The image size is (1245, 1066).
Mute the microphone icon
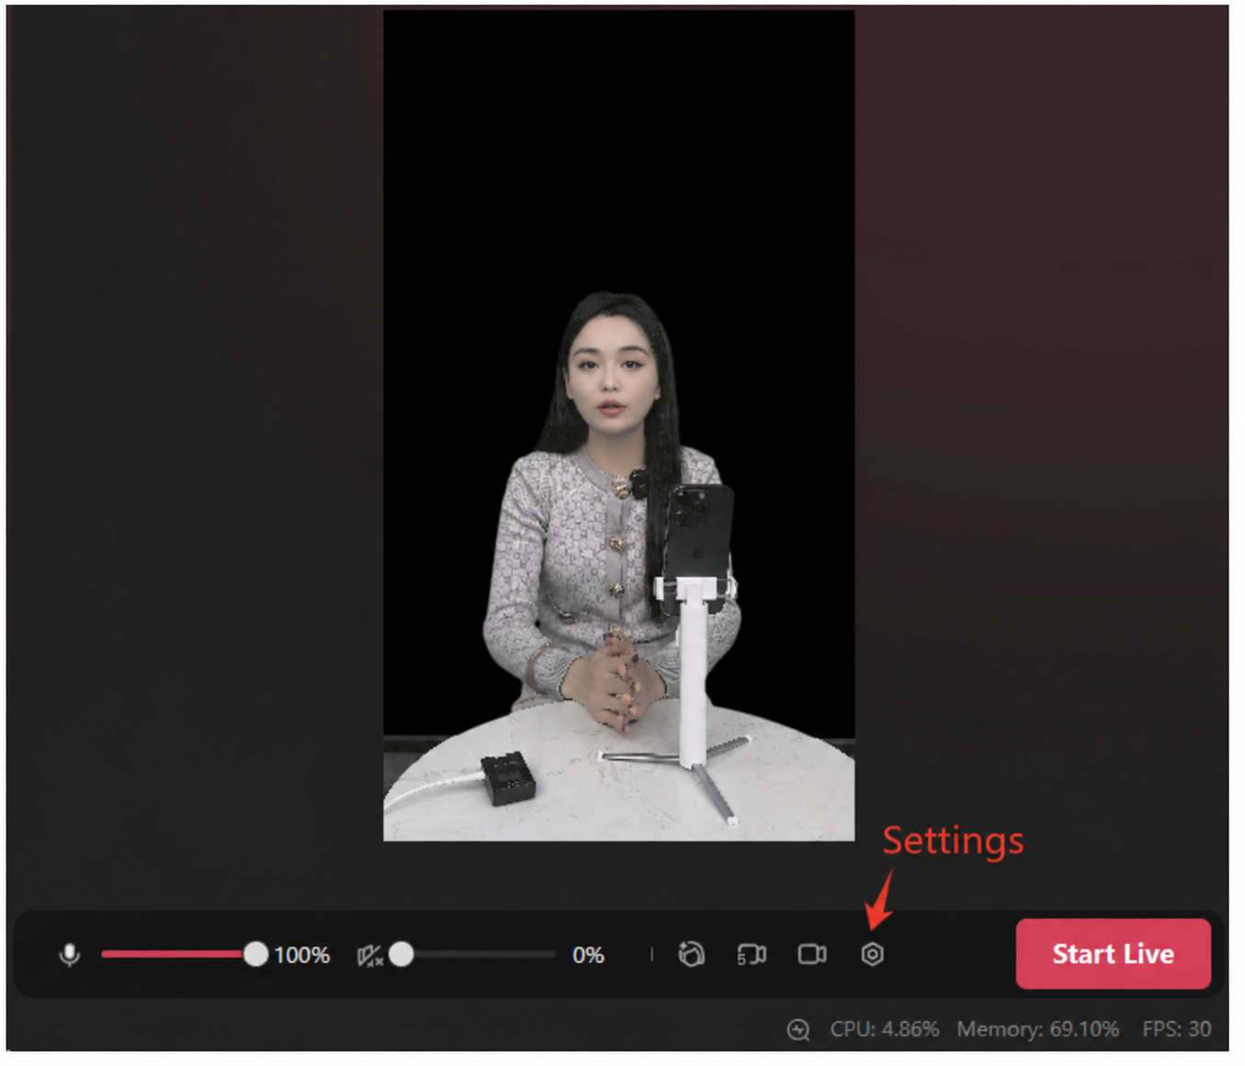69,955
